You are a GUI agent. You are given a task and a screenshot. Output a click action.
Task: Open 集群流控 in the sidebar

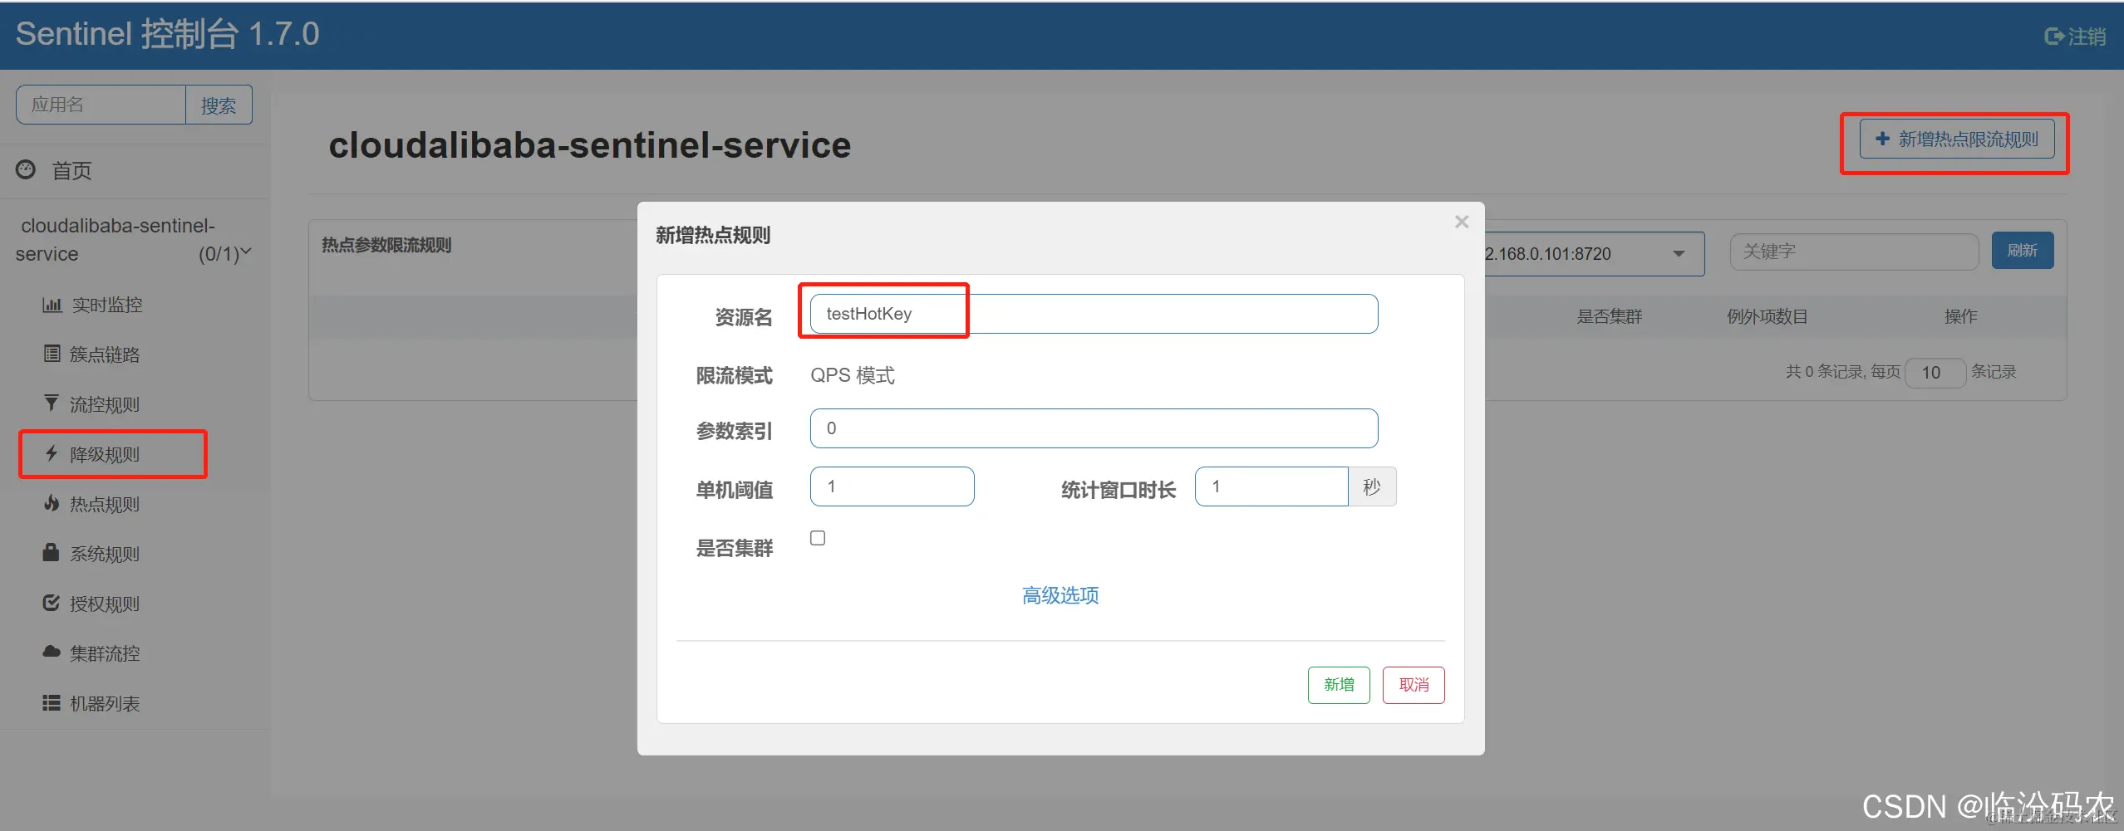click(x=105, y=653)
